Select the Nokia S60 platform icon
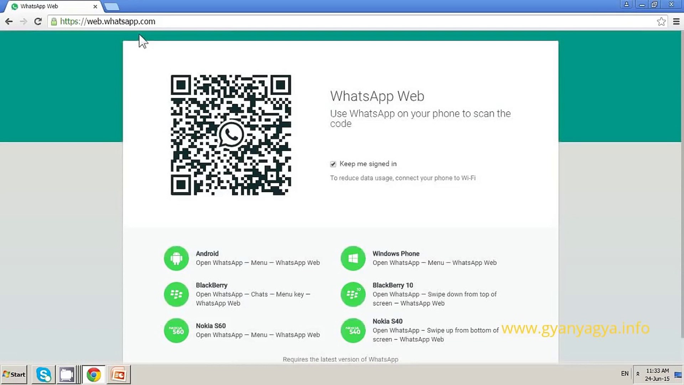This screenshot has width=684, height=385. pyautogui.click(x=176, y=330)
